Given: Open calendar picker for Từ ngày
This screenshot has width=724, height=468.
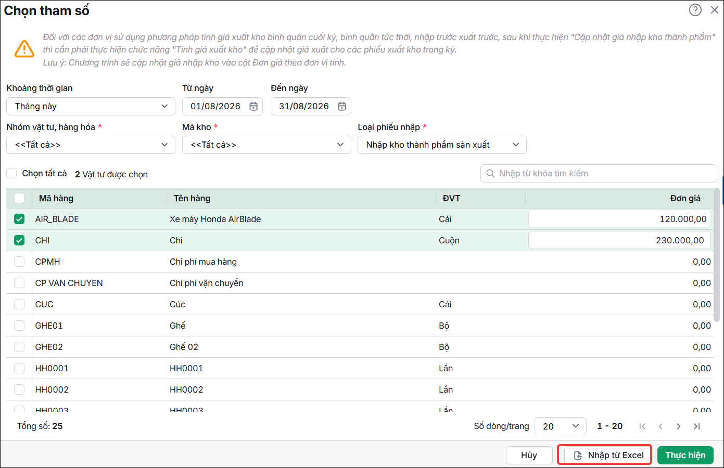Looking at the screenshot, I should click(253, 106).
